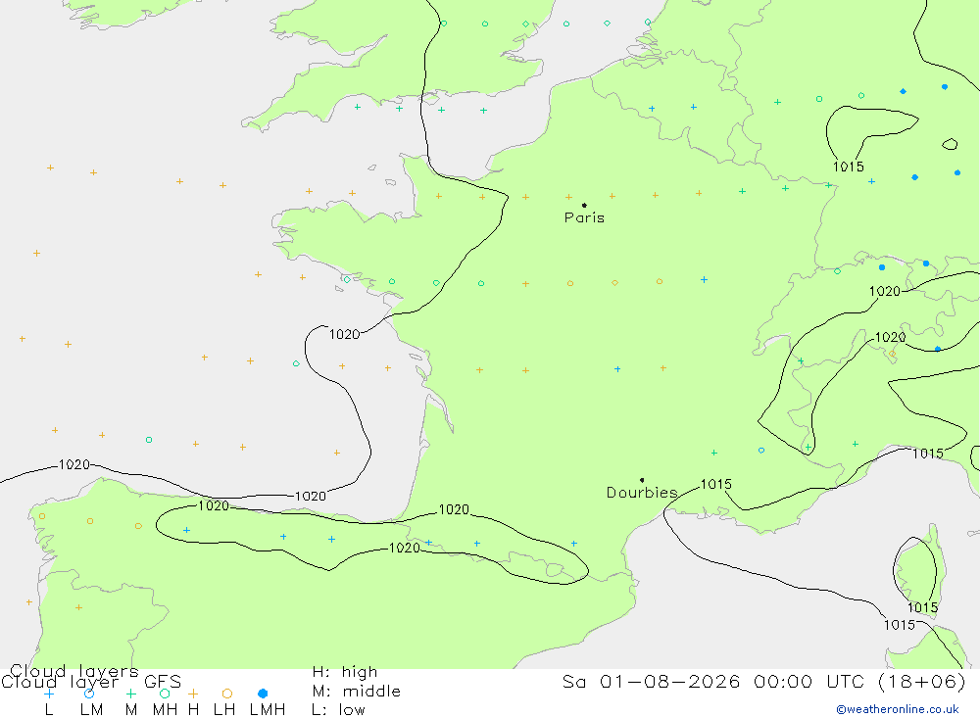Viewport: 980px width, 718px height.
Task: Click the 1015 isobar label beside Dourbies
Action: 715,484
